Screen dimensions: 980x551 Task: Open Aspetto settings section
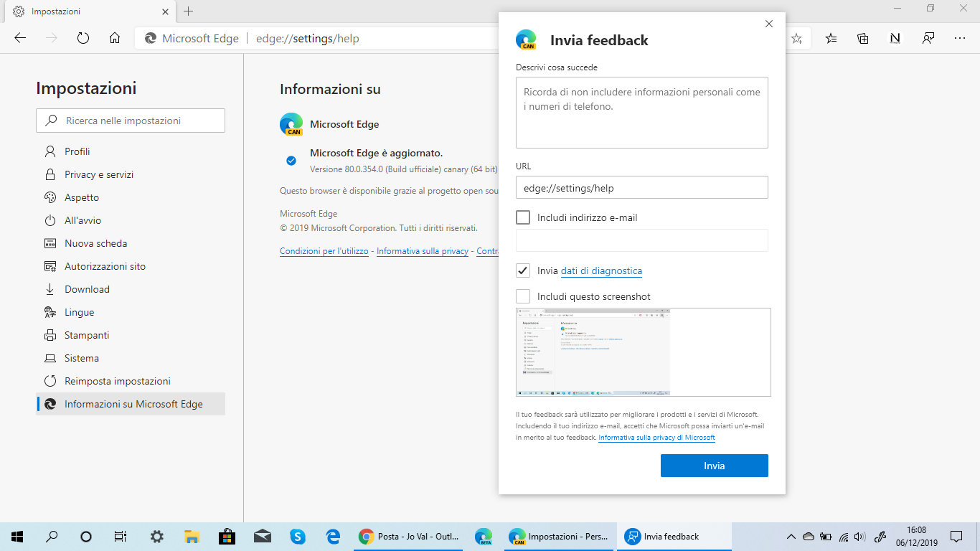(131, 197)
